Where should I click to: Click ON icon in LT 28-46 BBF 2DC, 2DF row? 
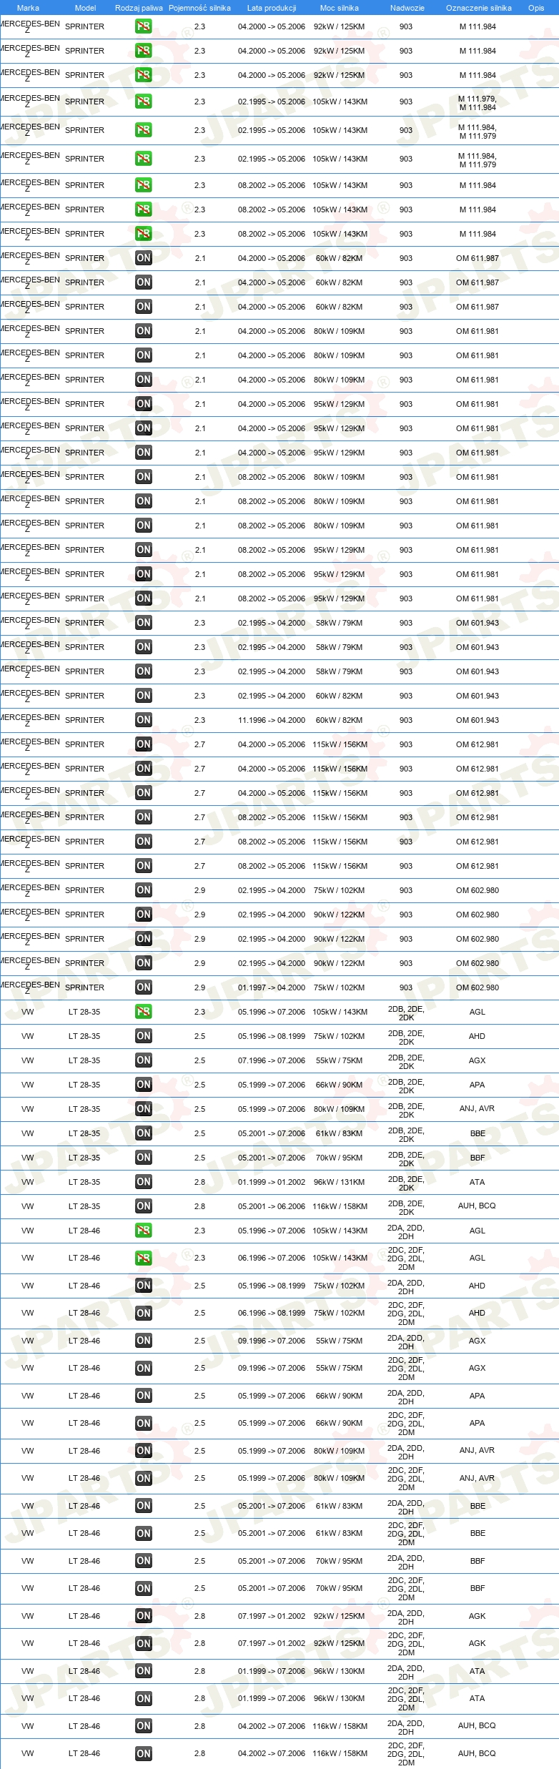pos(144,1589)
